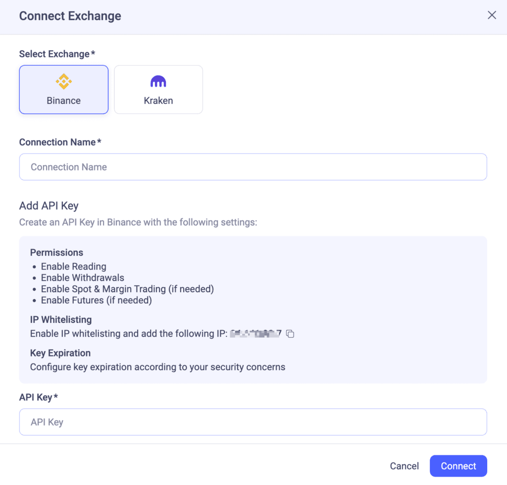Click the Key Expiration heading
This screenshot has height=485, width=507.
tap(59, 353)
